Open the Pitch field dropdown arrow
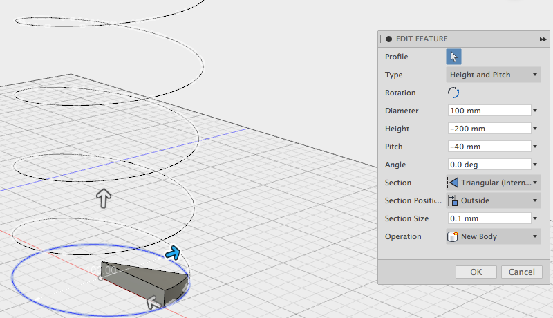Image resolution: width=553 pixels, height=318 pixels. pyautogui.click(x=535, y=147)
